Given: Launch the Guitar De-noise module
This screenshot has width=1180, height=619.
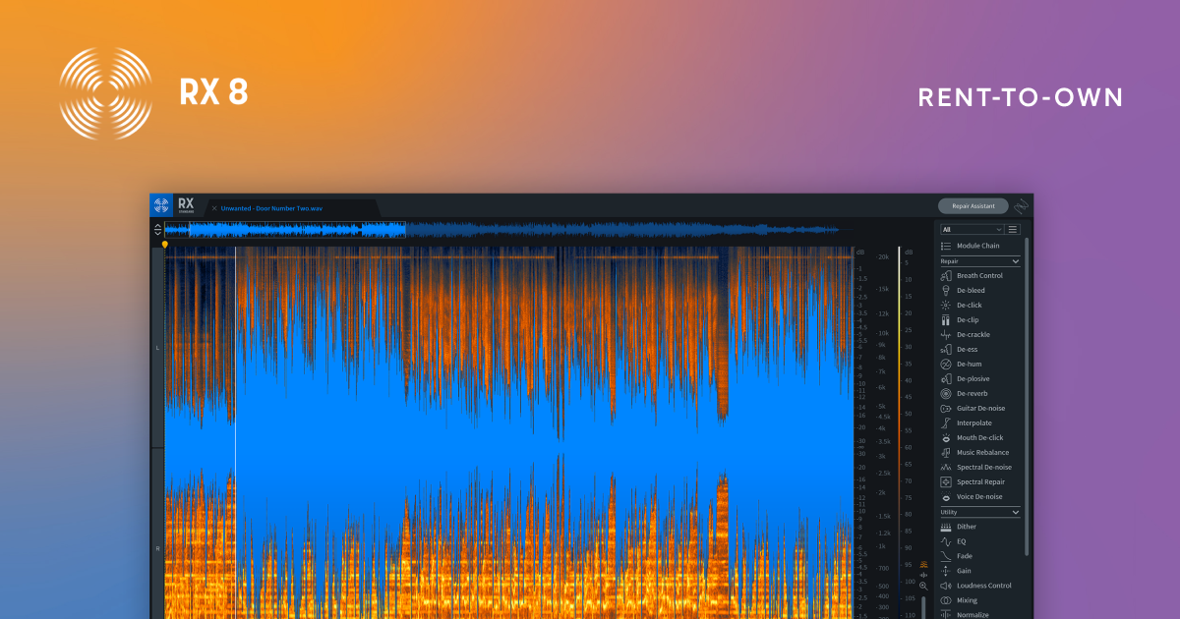Looking at the screenshot, I should click(x=973, y=409).
